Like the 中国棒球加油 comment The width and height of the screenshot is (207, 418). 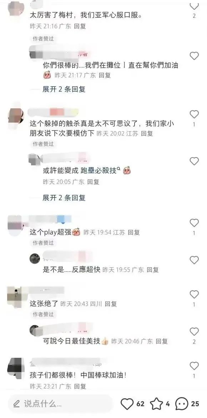point(194,366)
